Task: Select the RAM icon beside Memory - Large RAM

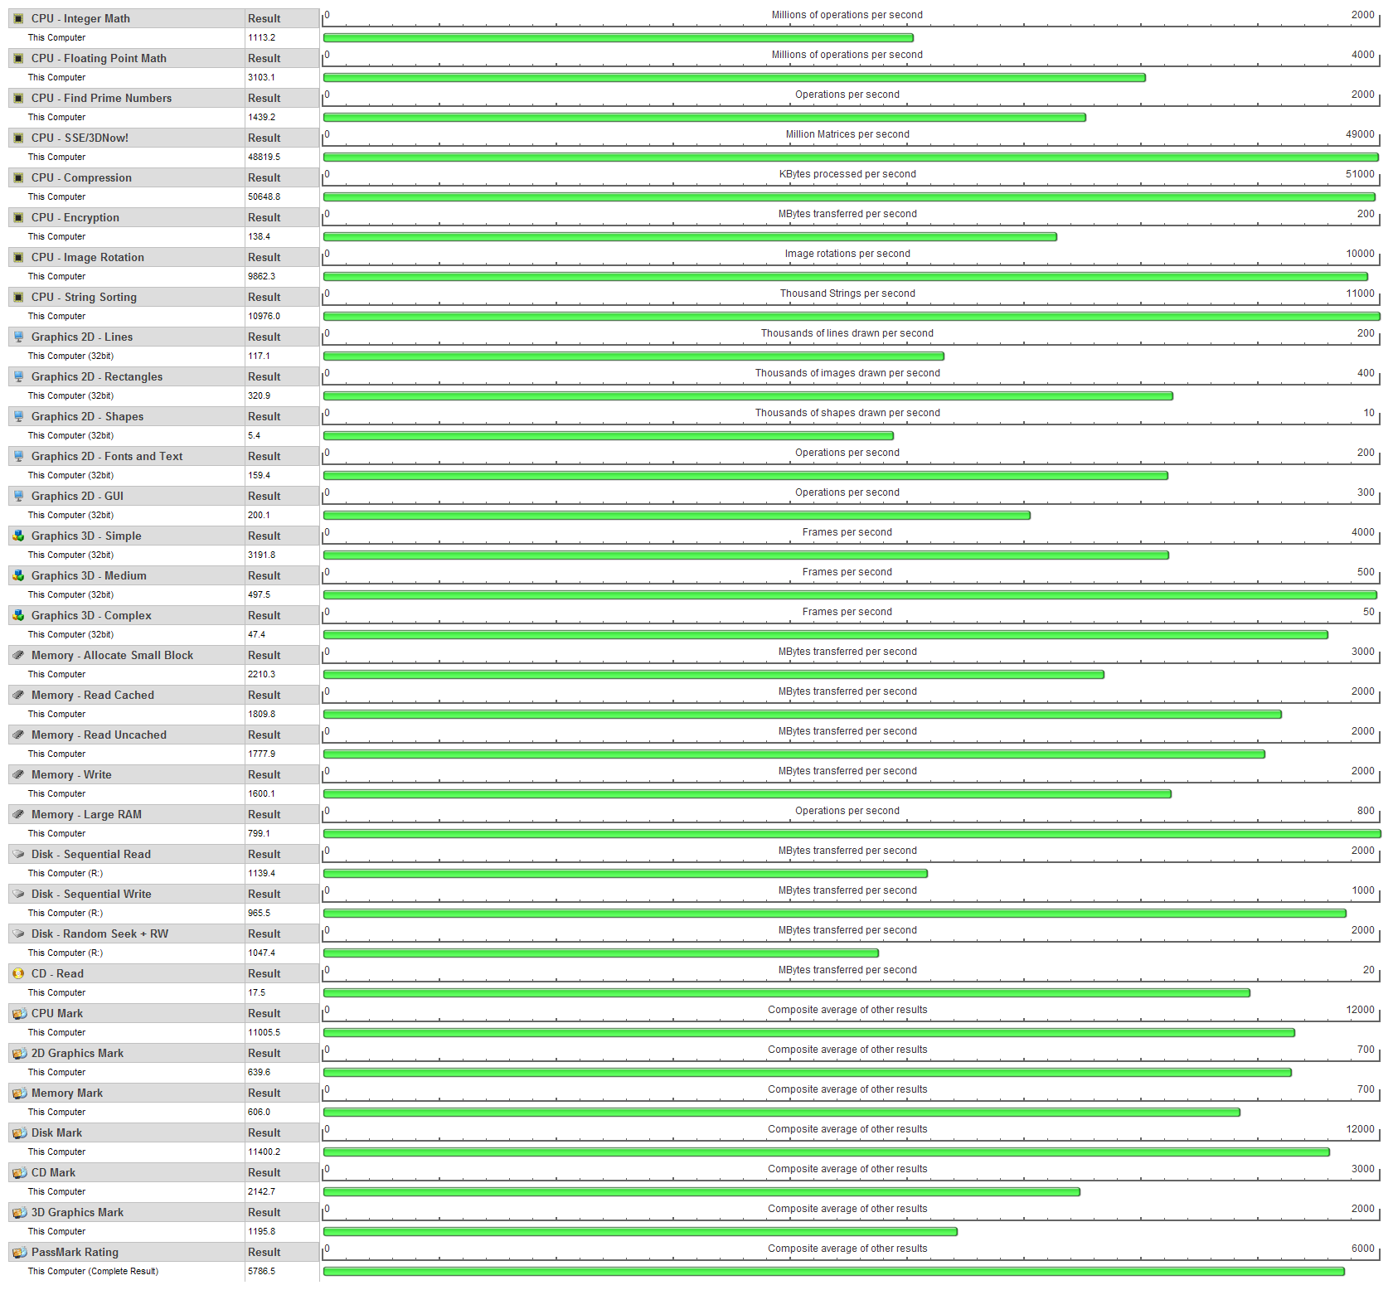Action: point(18,814)
